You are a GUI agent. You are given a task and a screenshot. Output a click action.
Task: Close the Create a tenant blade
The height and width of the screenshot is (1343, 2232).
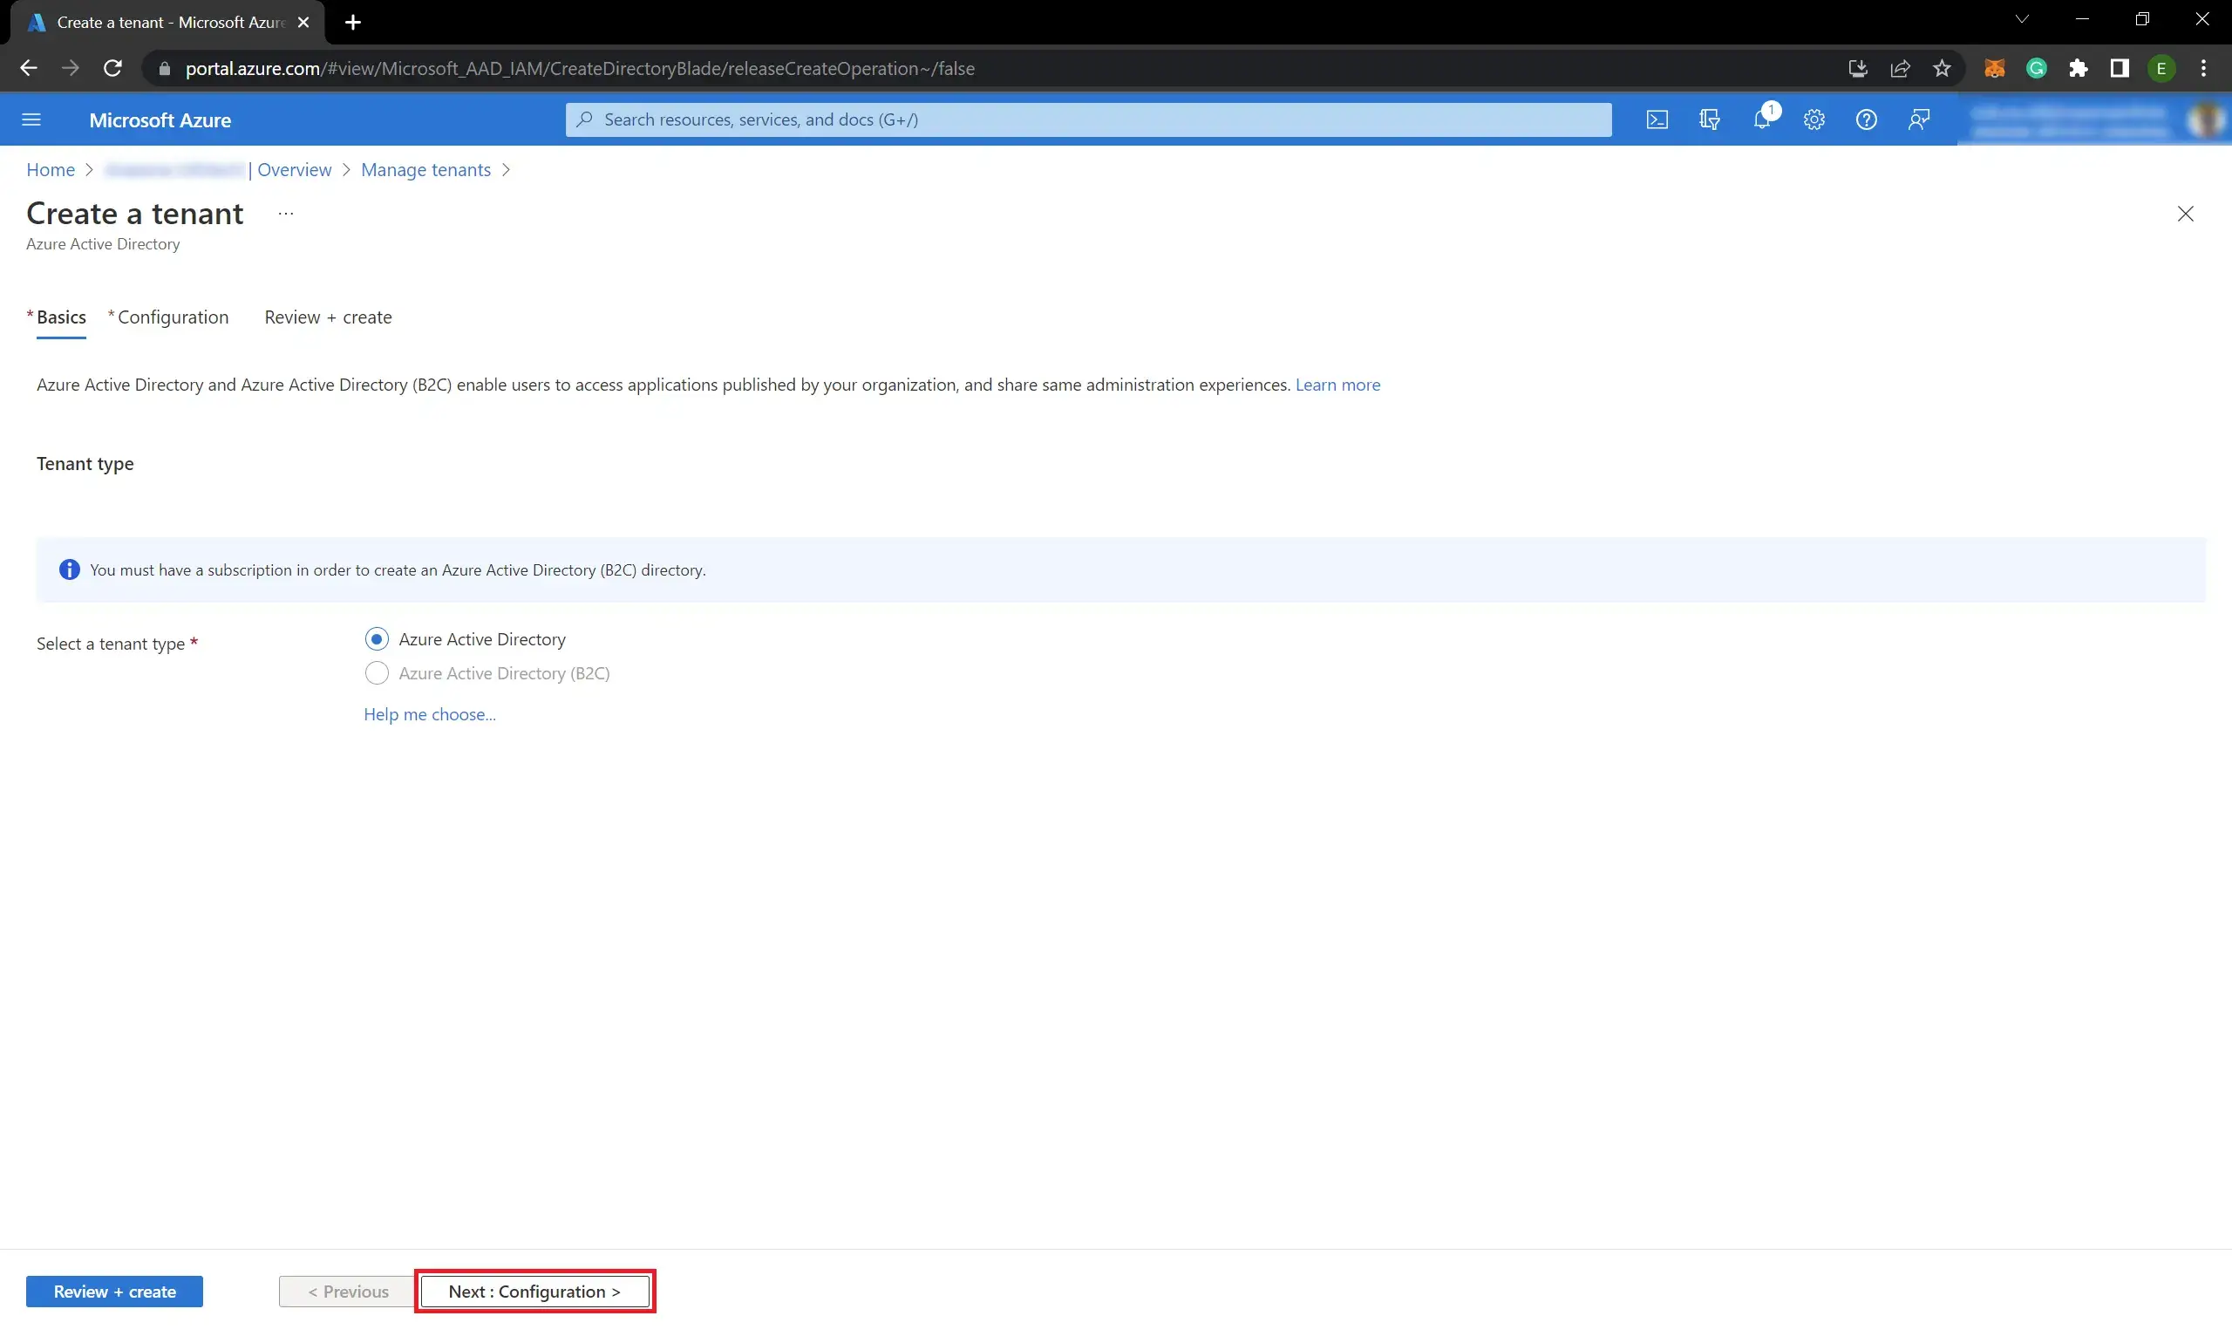(2185, 214)
